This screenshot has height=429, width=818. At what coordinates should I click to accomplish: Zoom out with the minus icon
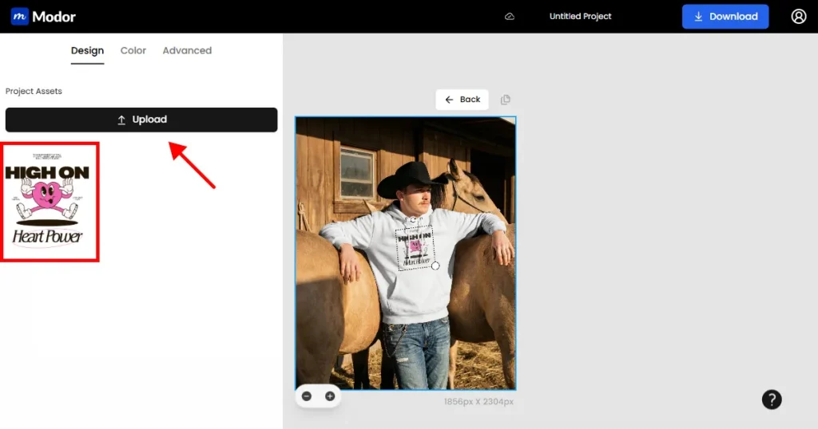(x=307, y=396)
